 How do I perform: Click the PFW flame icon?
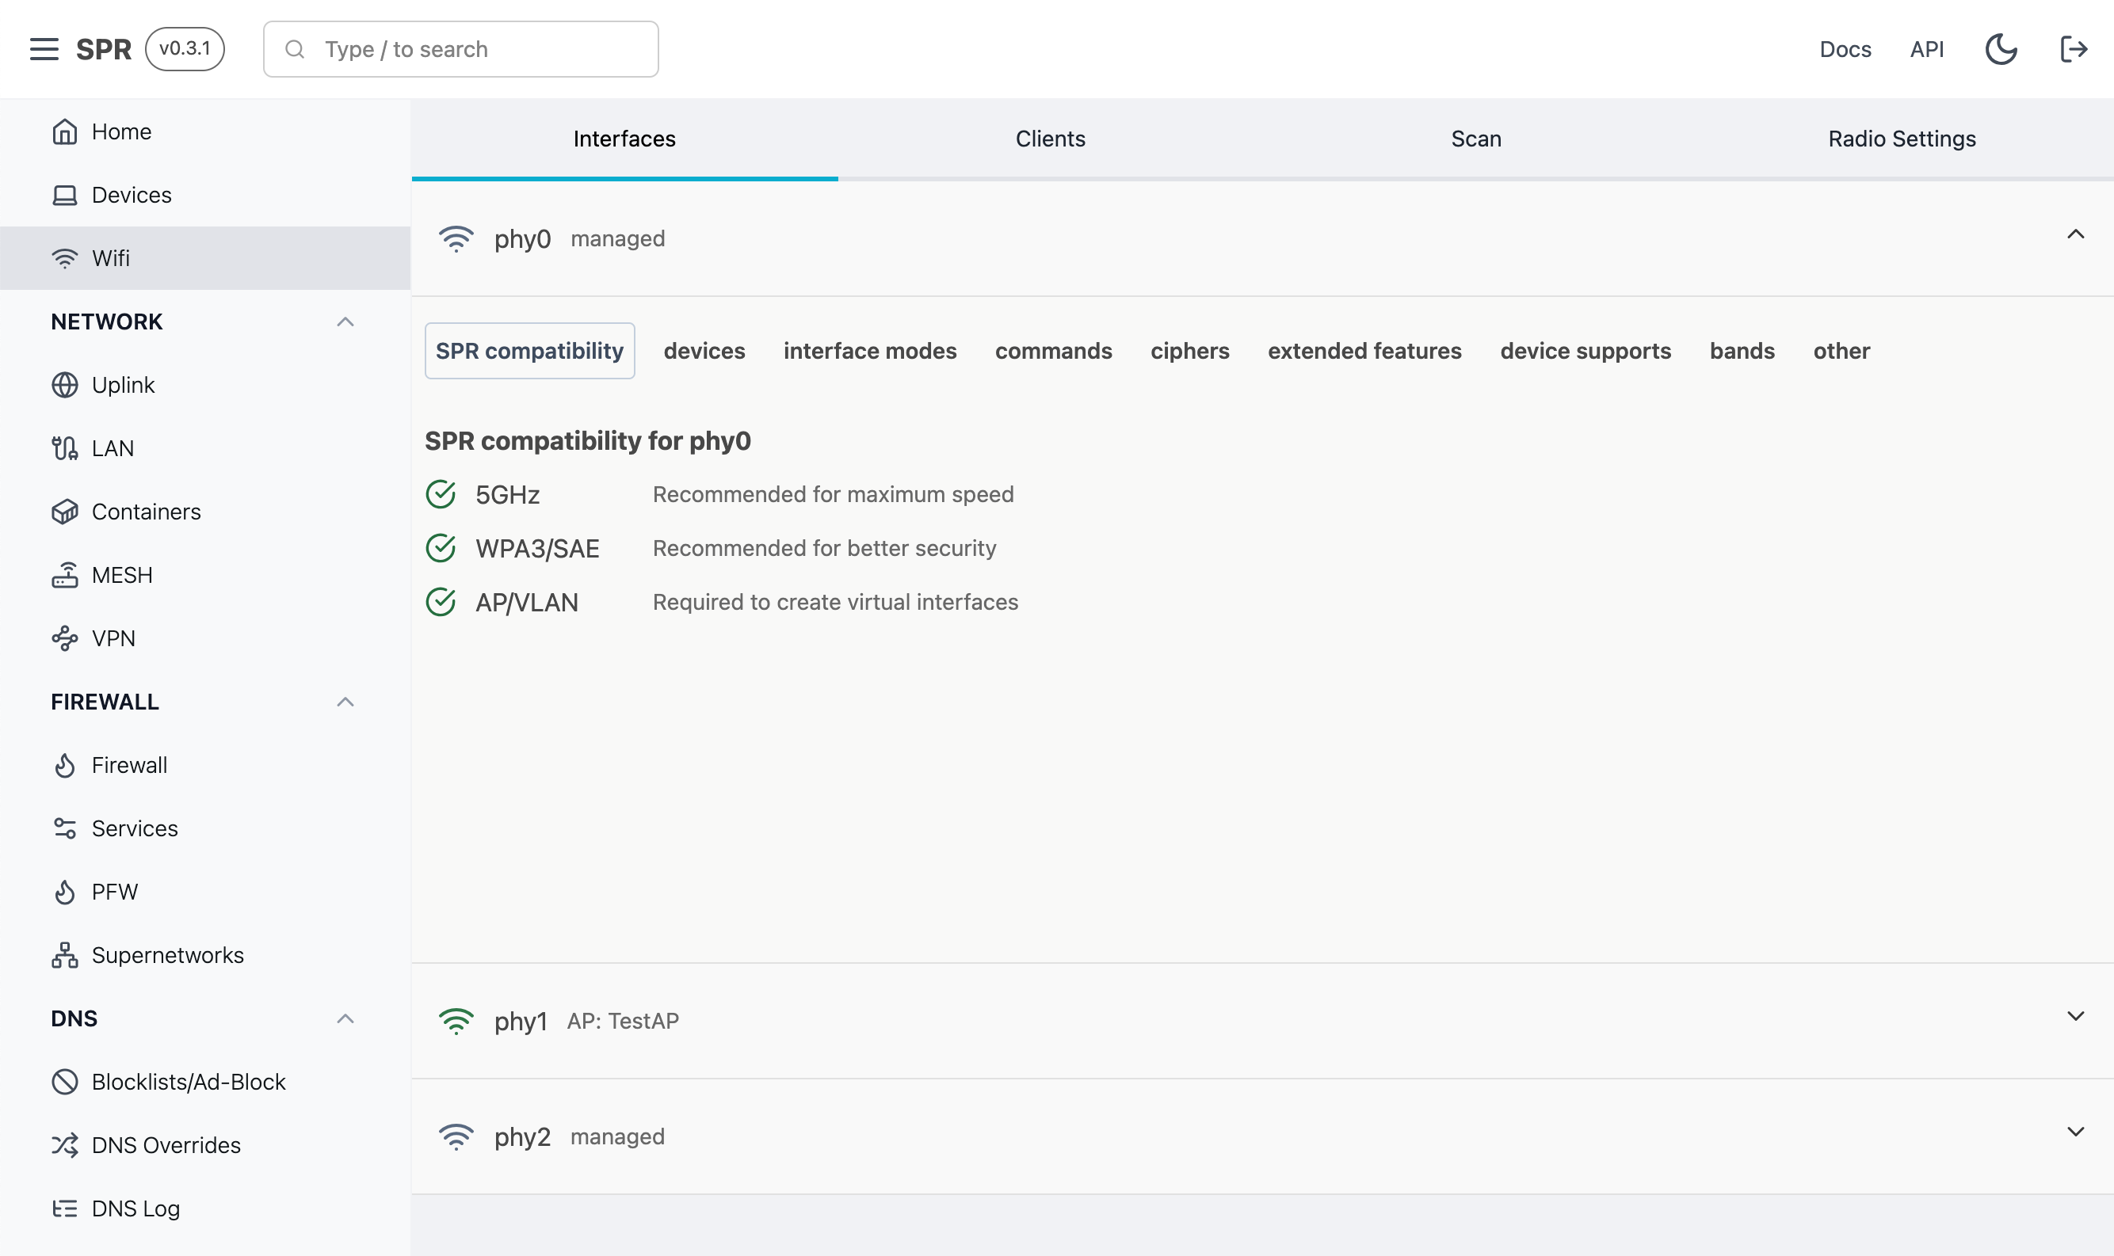coord(65,892)
